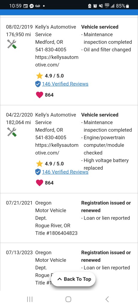This screenshot has height=308, width=138.
Task: Open the kellysautomotive.com URL in the 2019 entry
Action: click(57, 61)
